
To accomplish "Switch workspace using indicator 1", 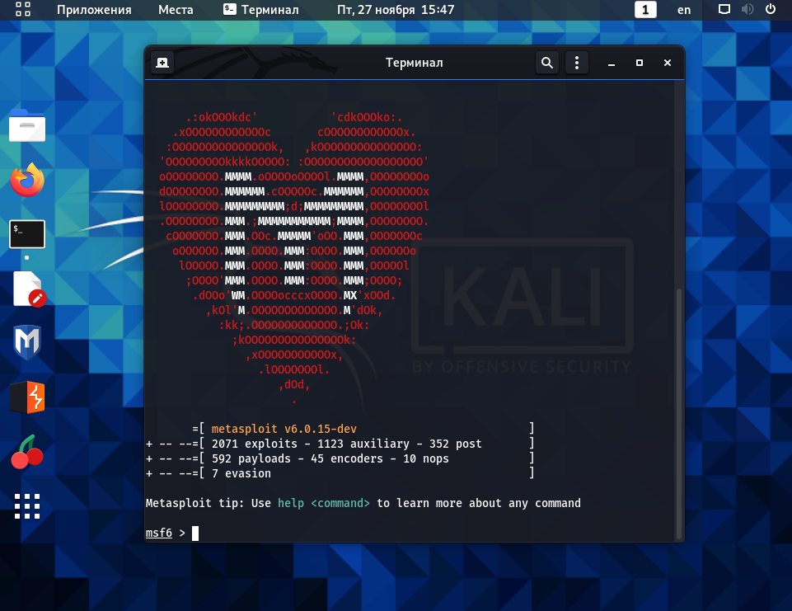I will [x=645, y=10].
